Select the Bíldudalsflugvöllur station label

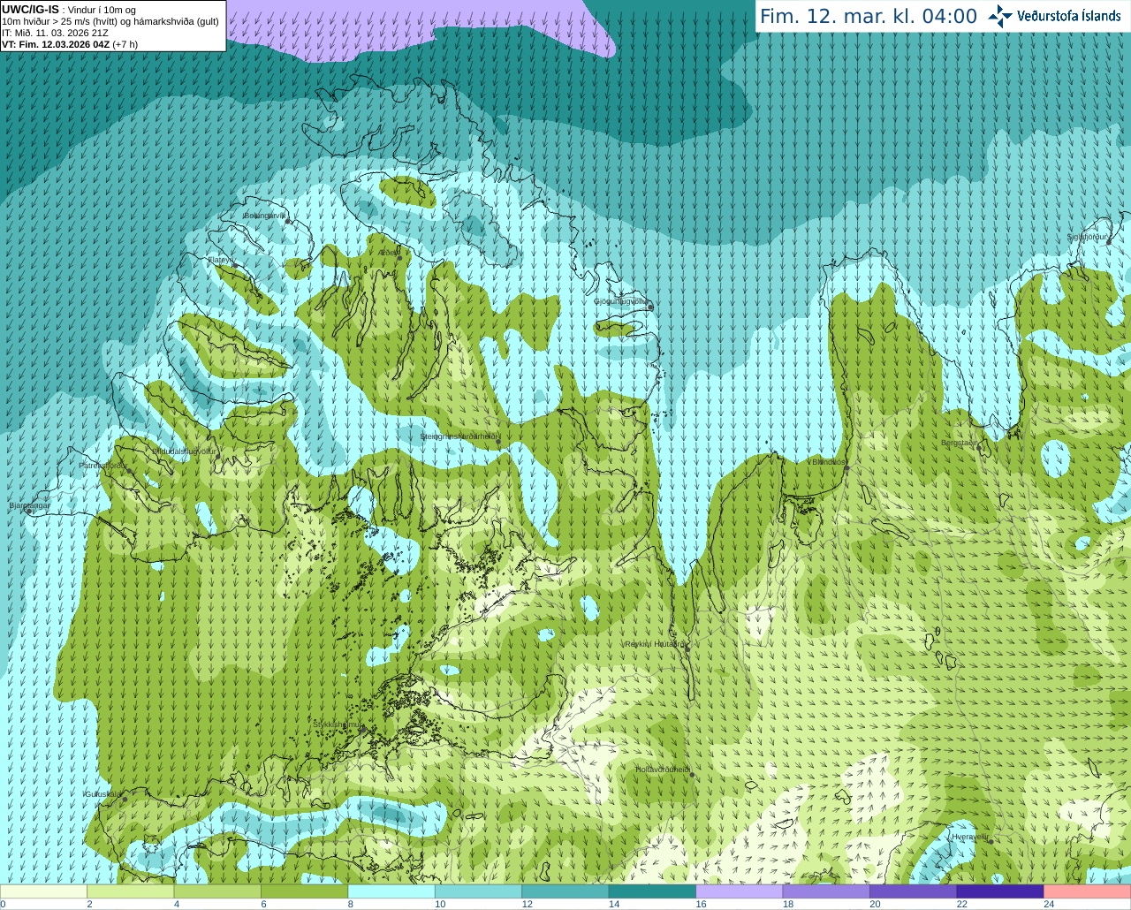(185, 451)
